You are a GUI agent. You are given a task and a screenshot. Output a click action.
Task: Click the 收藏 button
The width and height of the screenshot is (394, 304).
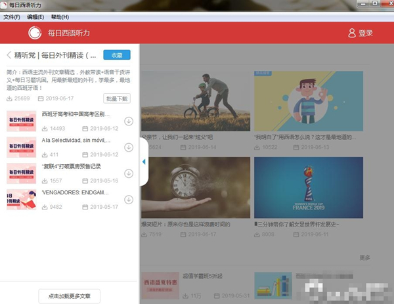117,55
